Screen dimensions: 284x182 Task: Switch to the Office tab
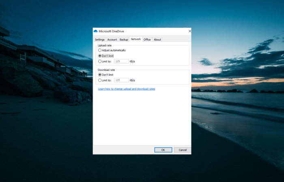147,40
